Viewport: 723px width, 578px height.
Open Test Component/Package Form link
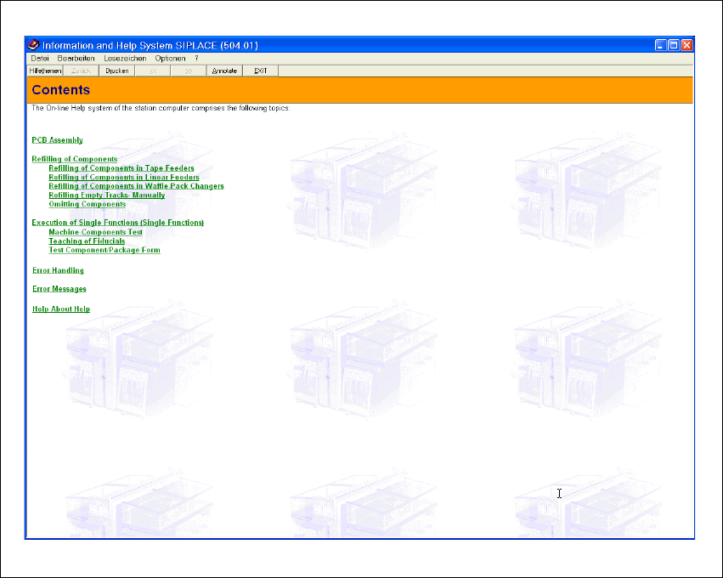point(104,250)
